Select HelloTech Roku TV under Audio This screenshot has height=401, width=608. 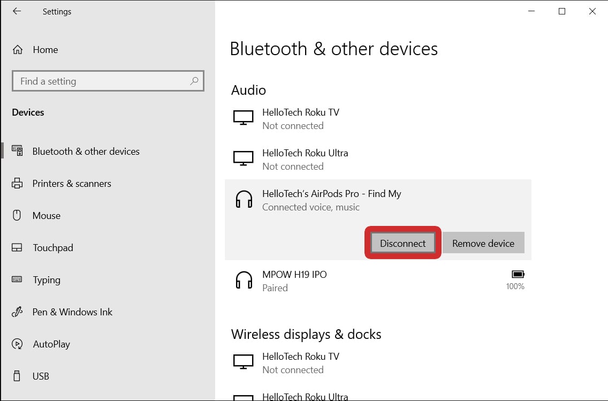tap(300, 118)
